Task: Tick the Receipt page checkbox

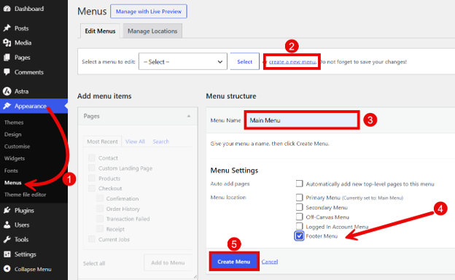Action: pyautogui.click(x=99, y=229)
